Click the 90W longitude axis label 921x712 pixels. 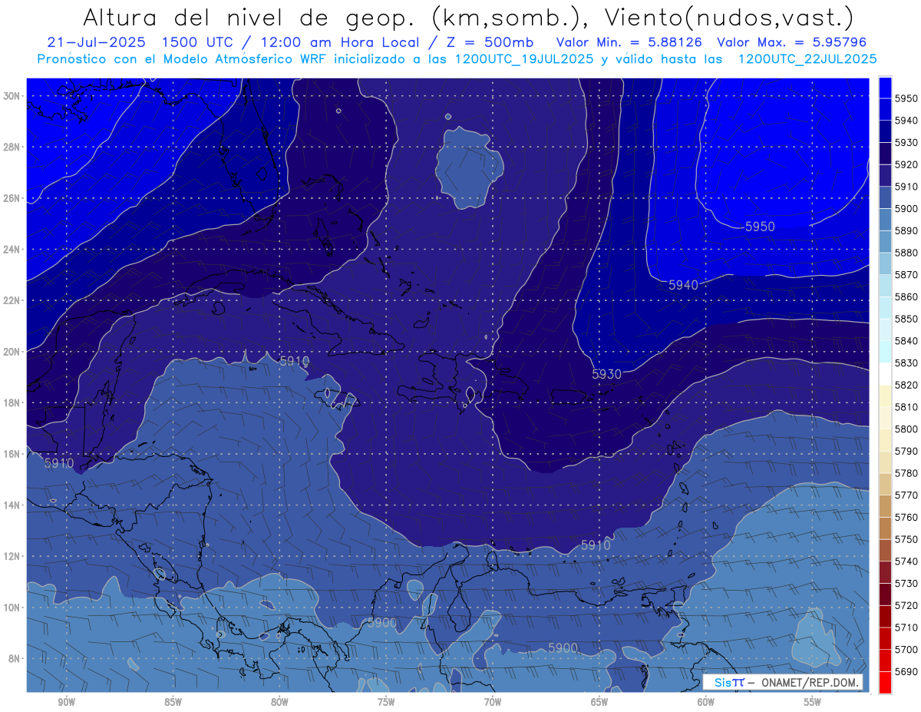tap(66, 702)
